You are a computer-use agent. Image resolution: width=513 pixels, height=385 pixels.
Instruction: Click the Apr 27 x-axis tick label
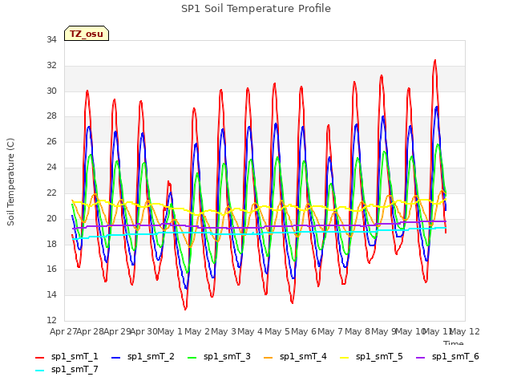tap(63, 331)
